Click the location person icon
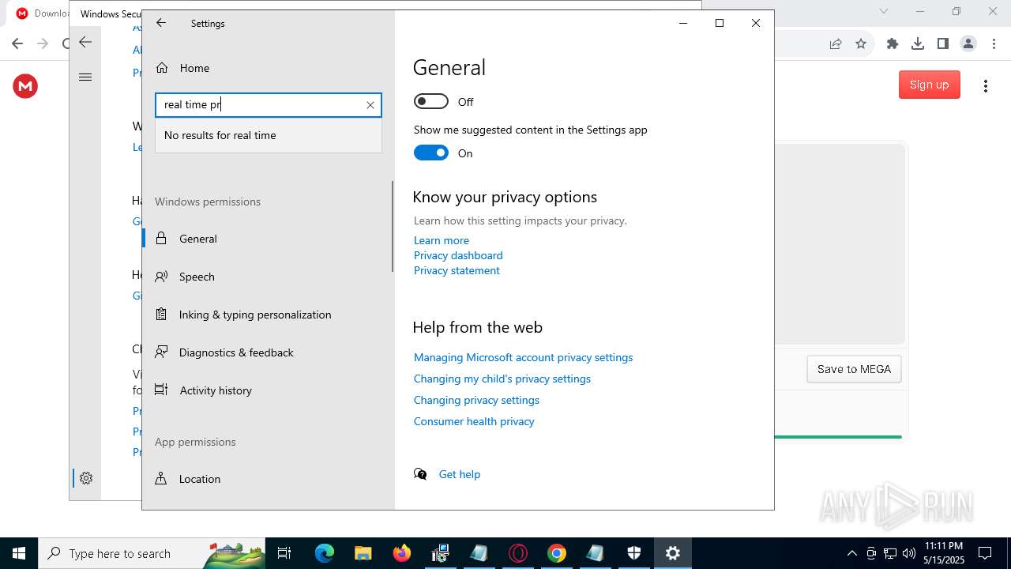 click(x=161, y=478)
